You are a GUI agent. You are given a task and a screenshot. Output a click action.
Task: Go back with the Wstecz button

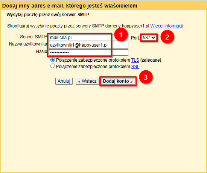[x=87, y=81]
